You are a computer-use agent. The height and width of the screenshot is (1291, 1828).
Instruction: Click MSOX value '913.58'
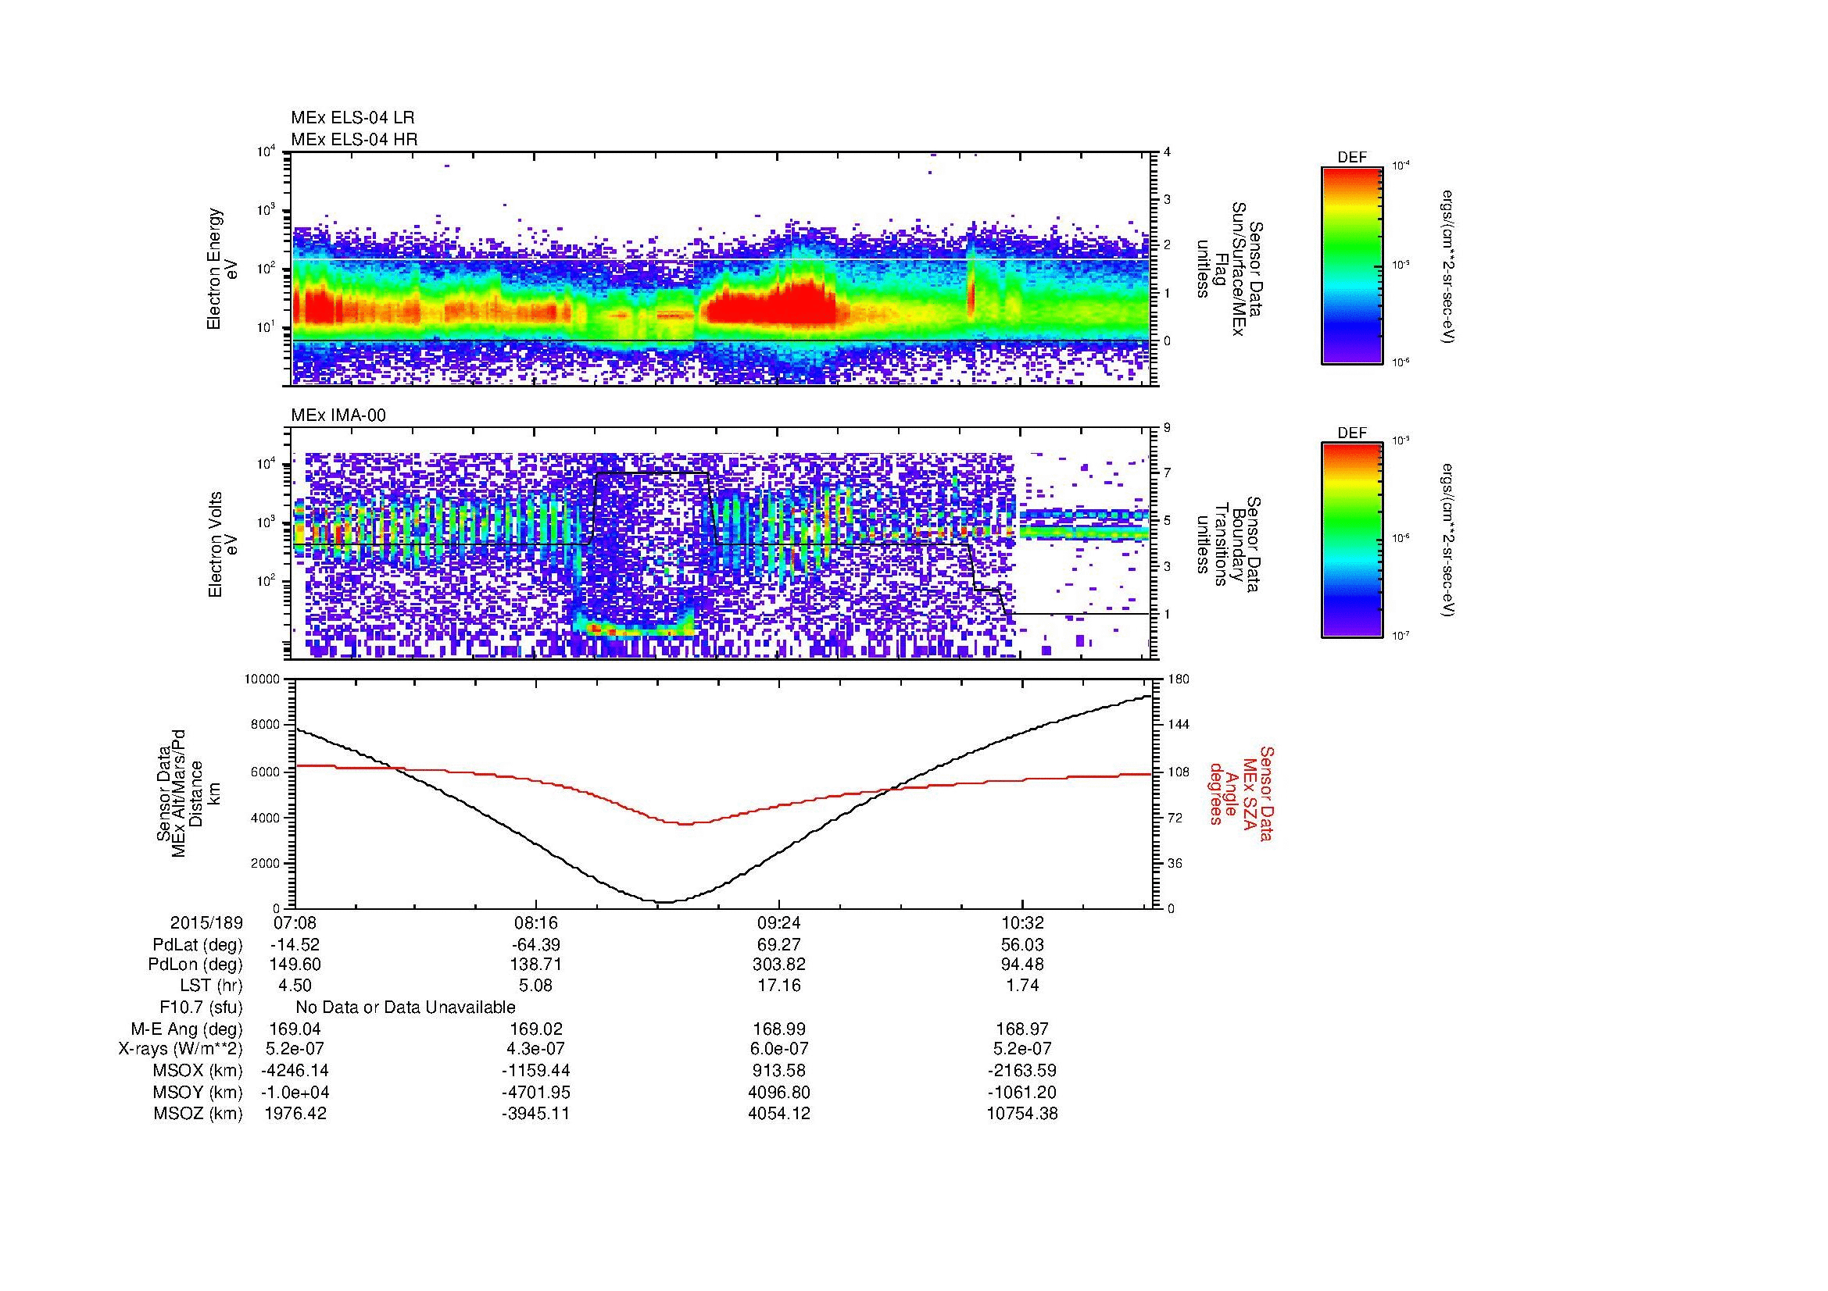(x=778, y=1071)
